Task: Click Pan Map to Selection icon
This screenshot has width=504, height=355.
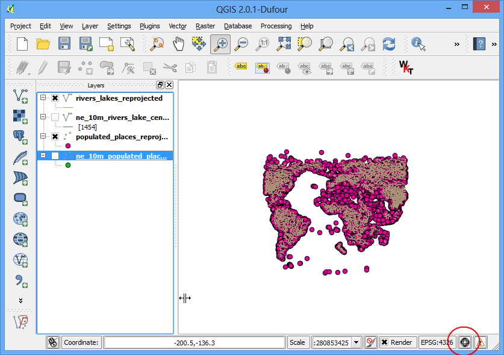Action: pos(199,44)
